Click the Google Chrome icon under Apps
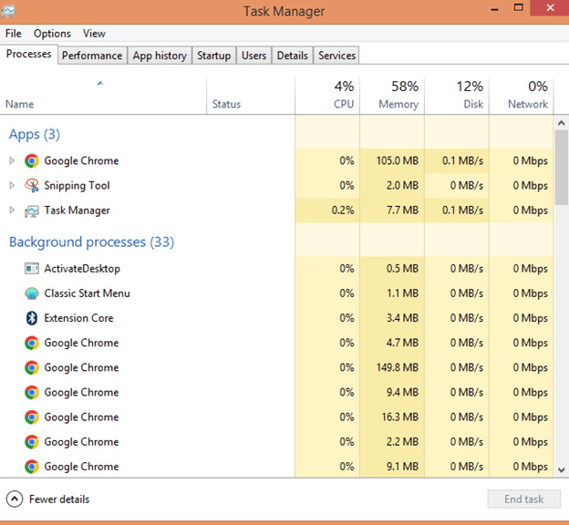The width and height of the screenshot is (569, 525). [32, 160]
